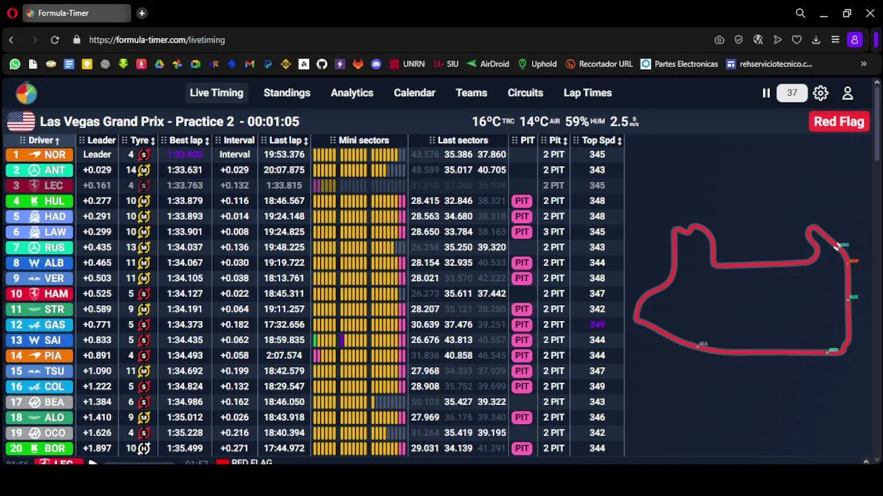The image size is (883, 496).
Task: Open the Circuits tab
Action: click(526, 93)
